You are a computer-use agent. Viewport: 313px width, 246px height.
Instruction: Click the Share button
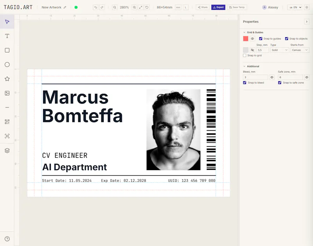click(x=203, y=7)
